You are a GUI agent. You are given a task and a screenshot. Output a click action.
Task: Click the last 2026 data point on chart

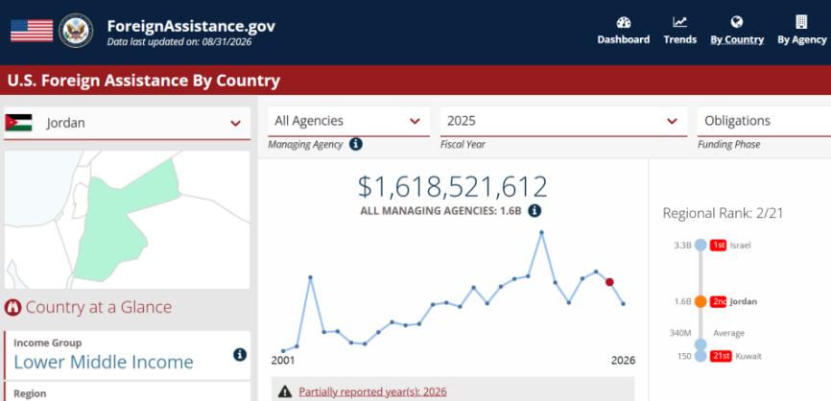pyautogui.click(x=624, y=303)
